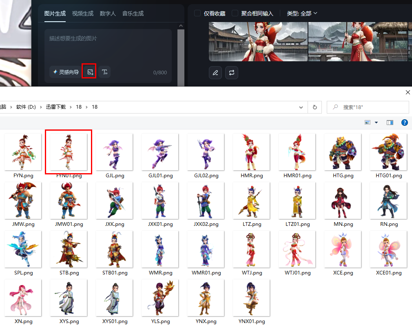Select the LTZ01.png file
This screenshot has width=412, height=330.
tap(297, 205)
